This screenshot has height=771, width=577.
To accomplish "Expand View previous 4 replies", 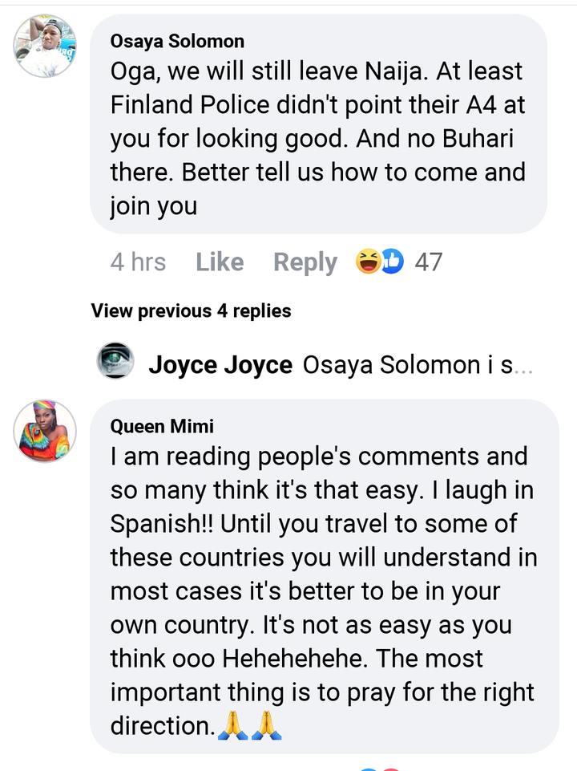I will [x=192, y=310].
